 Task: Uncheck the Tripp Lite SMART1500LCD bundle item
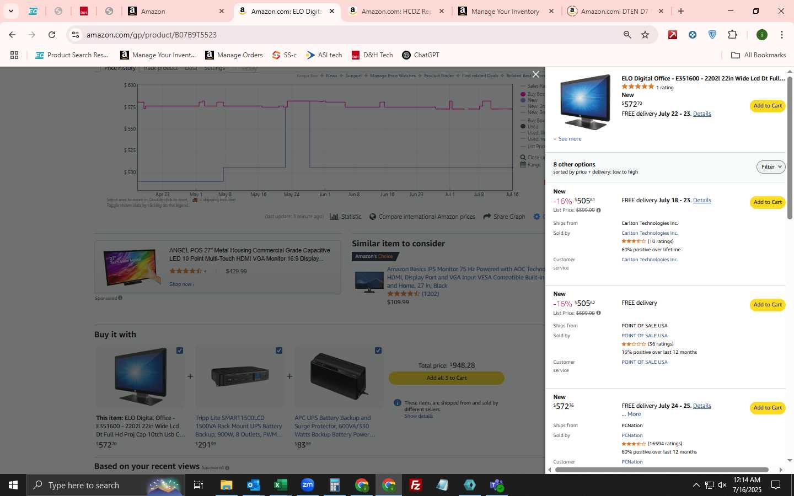pos(279,351)
